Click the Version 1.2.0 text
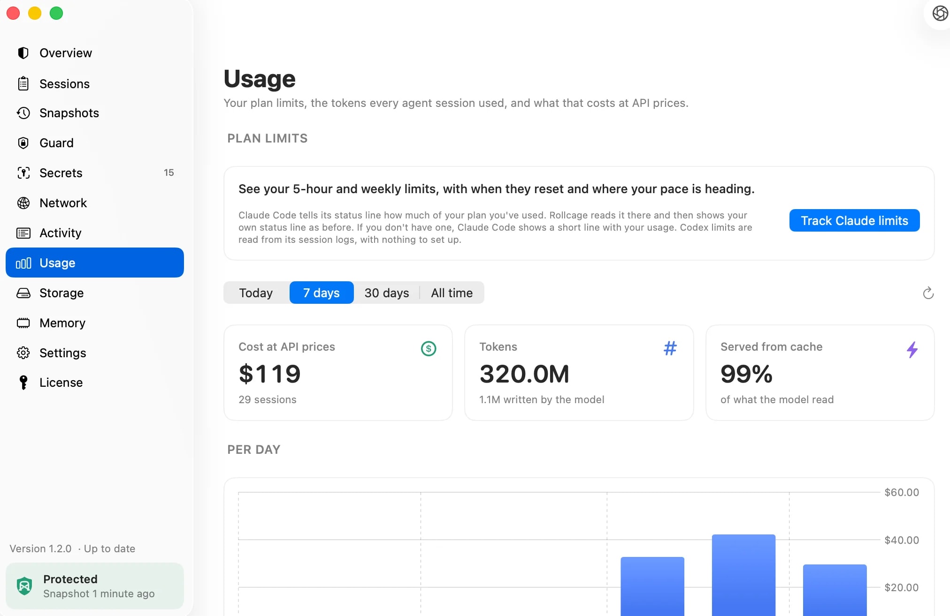This screenshot has width=950, height=616. point(40,548)
